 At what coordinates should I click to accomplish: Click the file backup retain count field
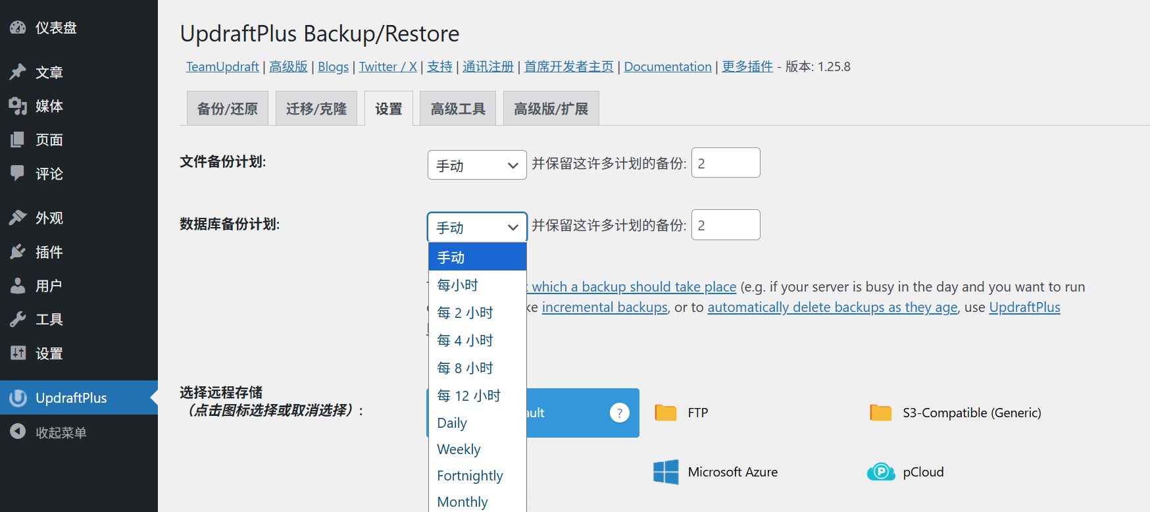726,163
